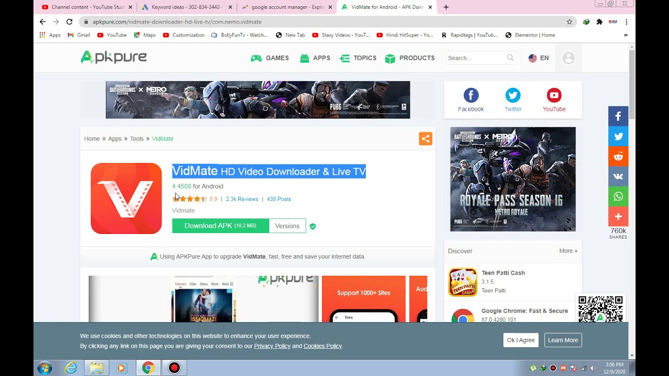This screenshot has width=669, height=376.
Task: Share via Reddit side button
Action: pyautogui.click(x=618, y=156)
